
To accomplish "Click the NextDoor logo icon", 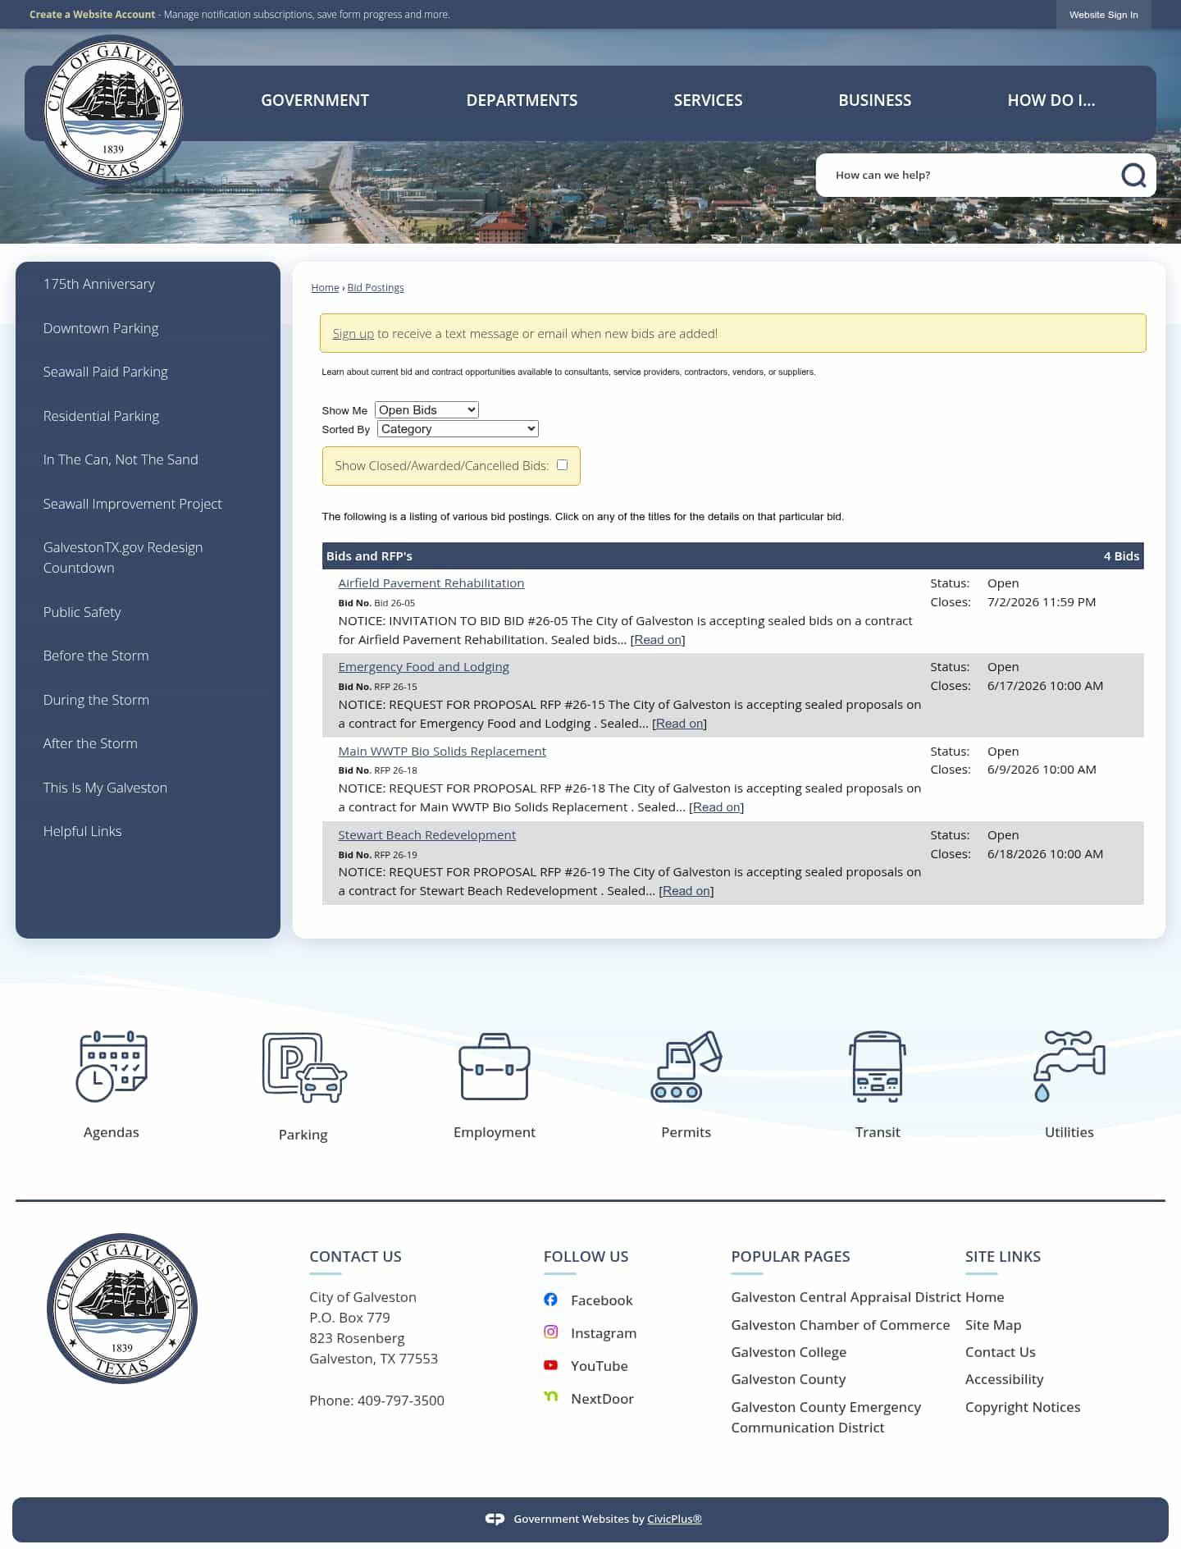I will [550, 1396].
